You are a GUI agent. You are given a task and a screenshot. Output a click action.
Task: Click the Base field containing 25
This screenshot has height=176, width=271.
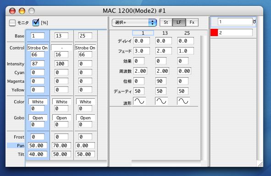(85, 36)
